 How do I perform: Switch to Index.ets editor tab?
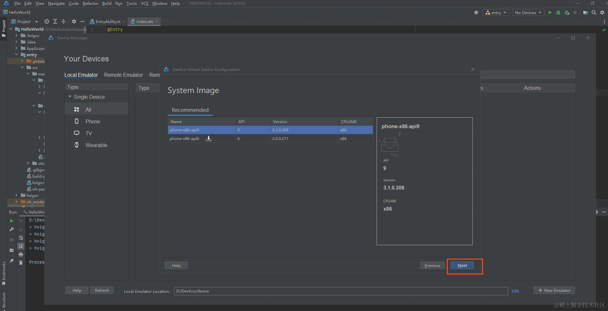pyautogui.click(x=145, y=21)
